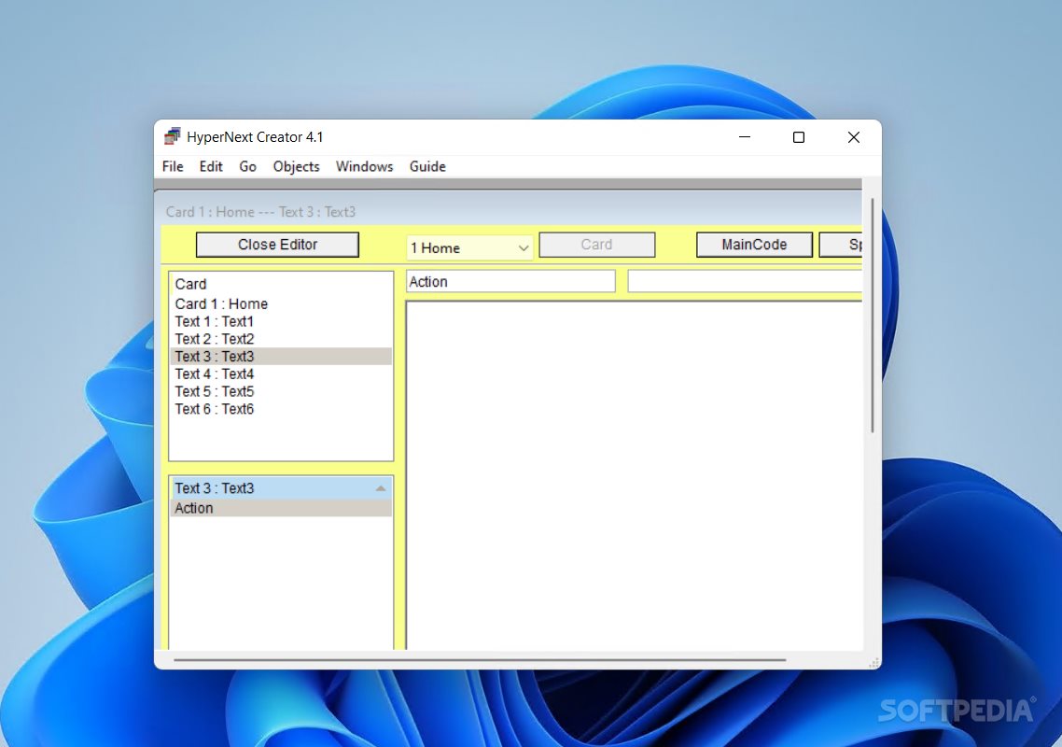Screen dimensions: 1062x747
Task: Click inside the script editor area
Action: point(634,476)
